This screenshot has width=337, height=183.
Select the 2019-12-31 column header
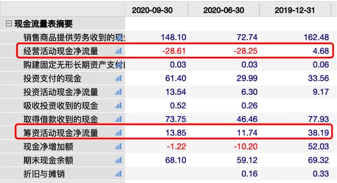tap(295, 10)
